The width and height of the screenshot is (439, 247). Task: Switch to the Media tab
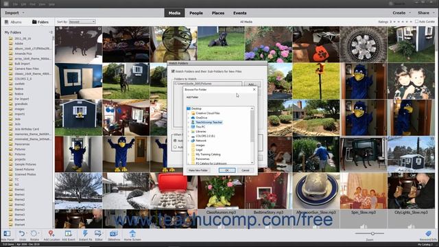coord(174,13)
